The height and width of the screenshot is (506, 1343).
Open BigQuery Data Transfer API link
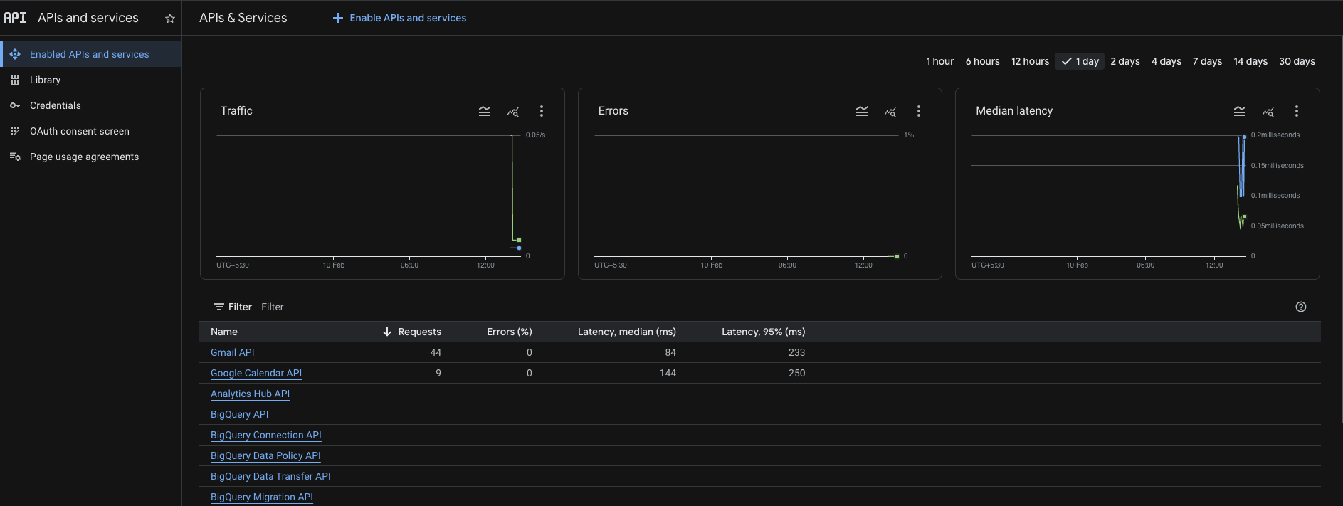click(270, 476)
